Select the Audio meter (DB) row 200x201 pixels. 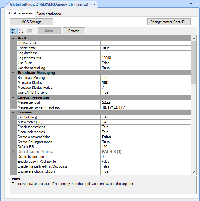[x=104, y=122]
